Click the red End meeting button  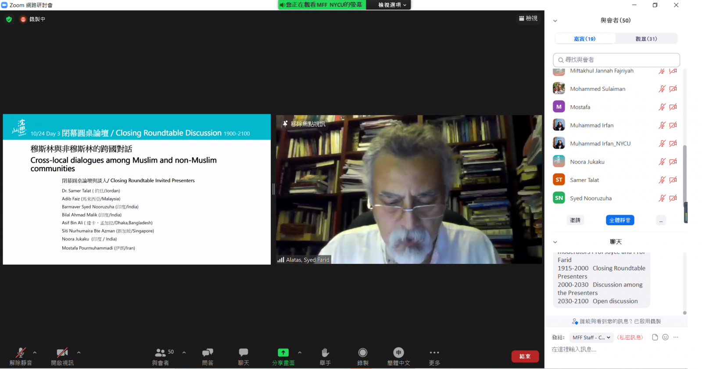(x=525, y=356)
